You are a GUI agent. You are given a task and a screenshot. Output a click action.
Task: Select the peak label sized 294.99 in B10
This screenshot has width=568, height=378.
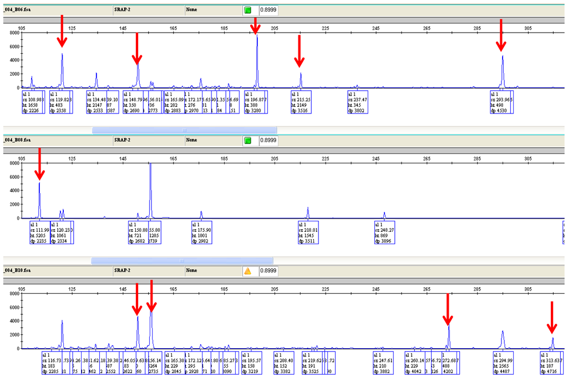(x=504, y=363)
